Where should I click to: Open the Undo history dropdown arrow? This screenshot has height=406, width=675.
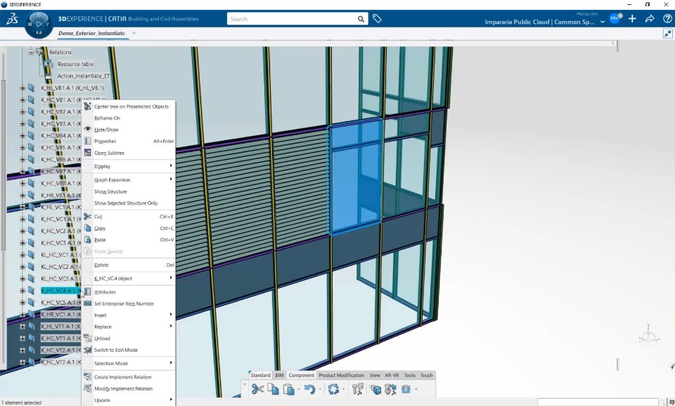(320, 390)
